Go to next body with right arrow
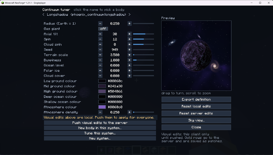Image resolution: width=273 pixels, height=155 pixels. coord(129,15)
